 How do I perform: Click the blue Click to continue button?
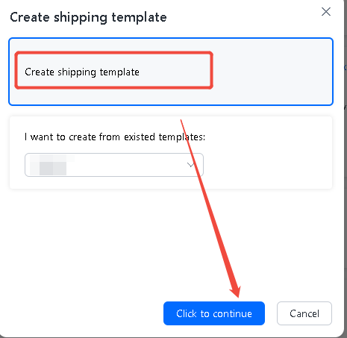tap(214, 313)
